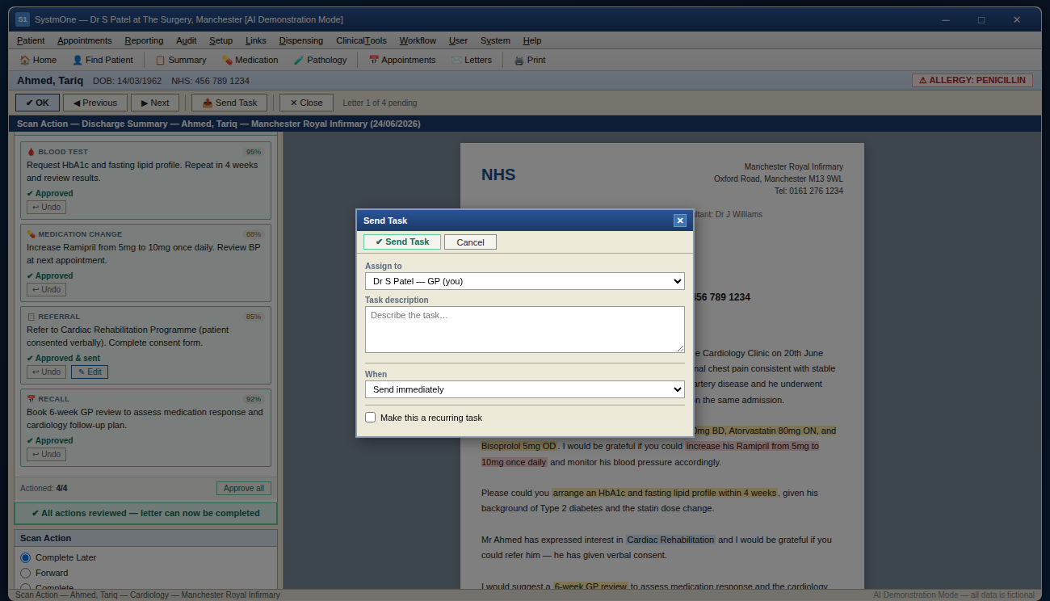The image size is (1050, 601).
Task: Open the Summary toolbar item
Action: coord(181,60)
